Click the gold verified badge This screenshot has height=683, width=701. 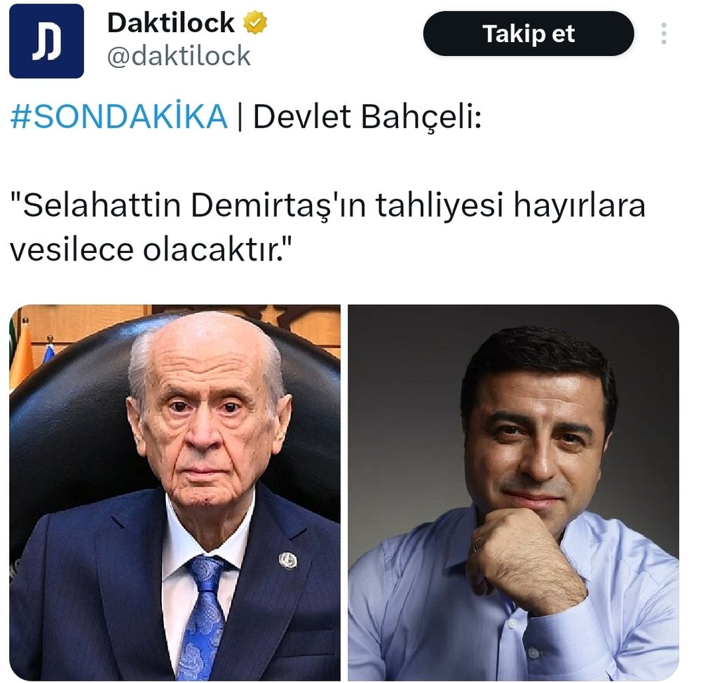[255, 23]
